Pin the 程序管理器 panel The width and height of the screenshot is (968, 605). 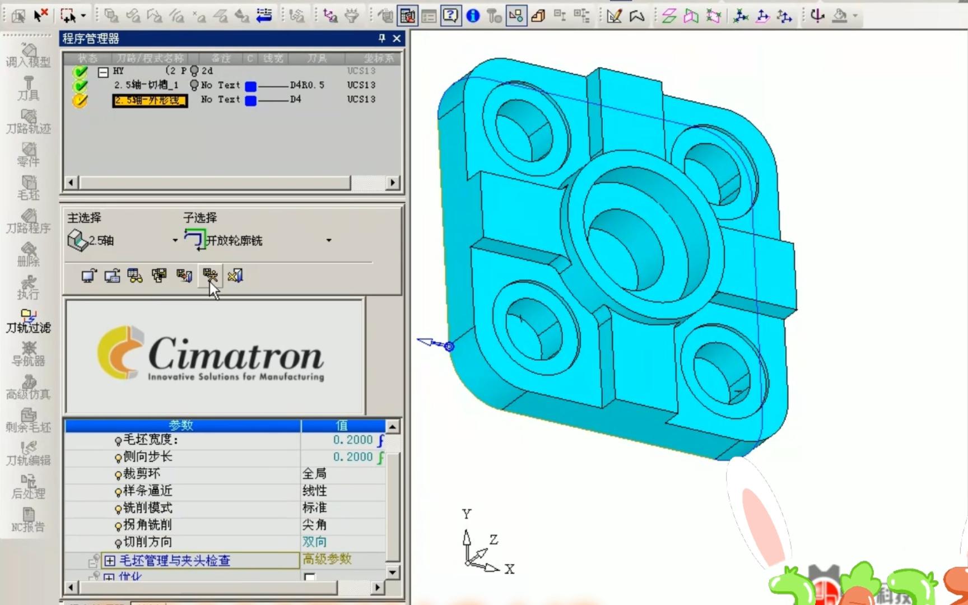pos(381,38)
